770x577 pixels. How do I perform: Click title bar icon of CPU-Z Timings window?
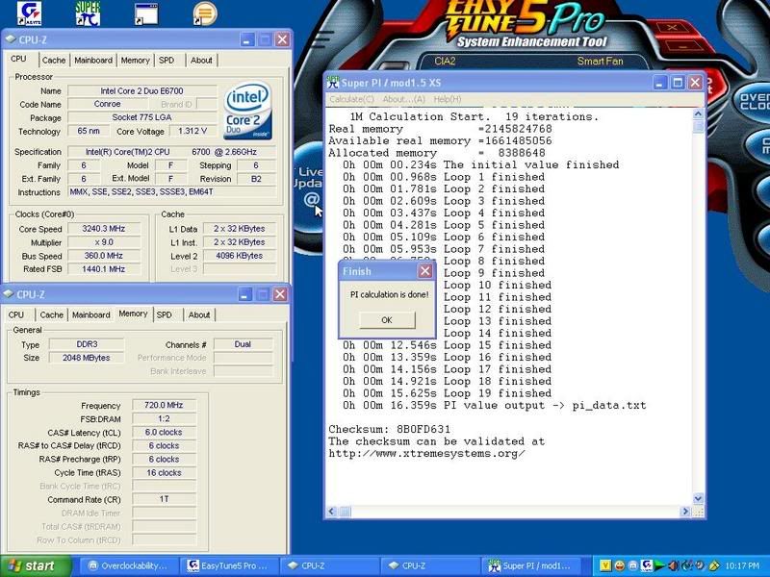9,294
